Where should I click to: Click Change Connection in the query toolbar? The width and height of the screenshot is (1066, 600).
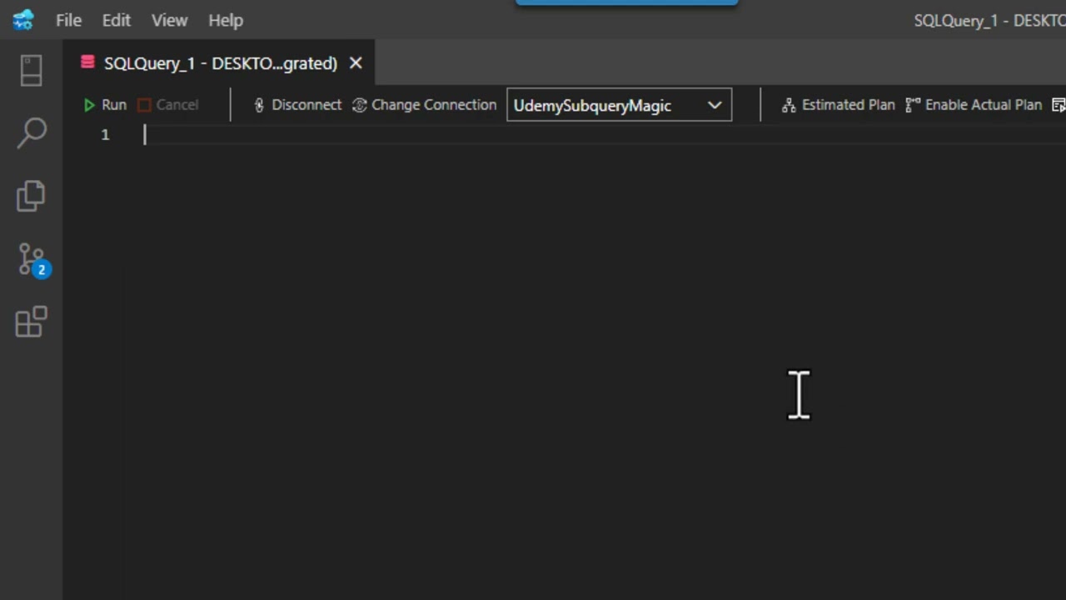coord(425,105)
